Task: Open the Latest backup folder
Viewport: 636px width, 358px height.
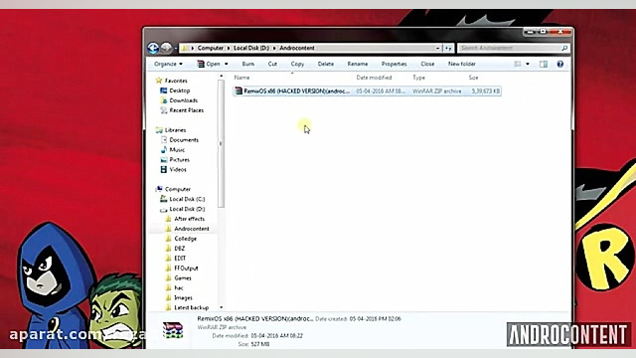Action: tap(191, 307)
